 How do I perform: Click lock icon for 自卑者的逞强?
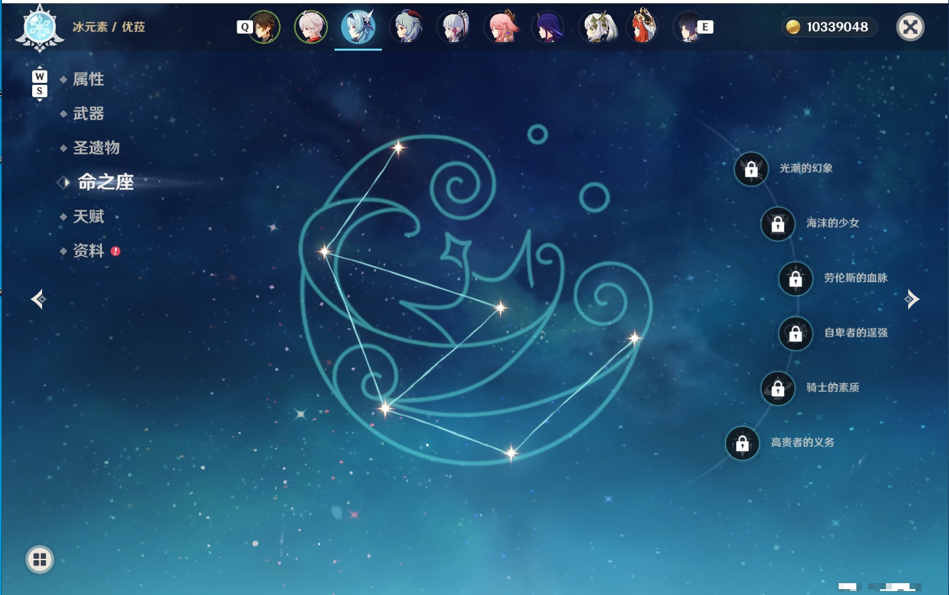point(795,333)
